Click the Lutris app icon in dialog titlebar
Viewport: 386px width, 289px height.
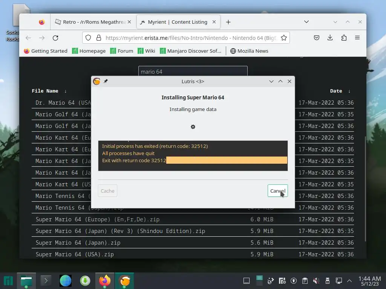96,81
